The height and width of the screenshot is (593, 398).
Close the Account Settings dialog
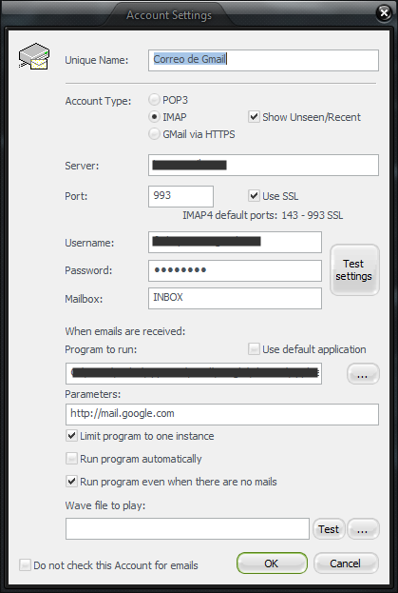coord(384,13)
